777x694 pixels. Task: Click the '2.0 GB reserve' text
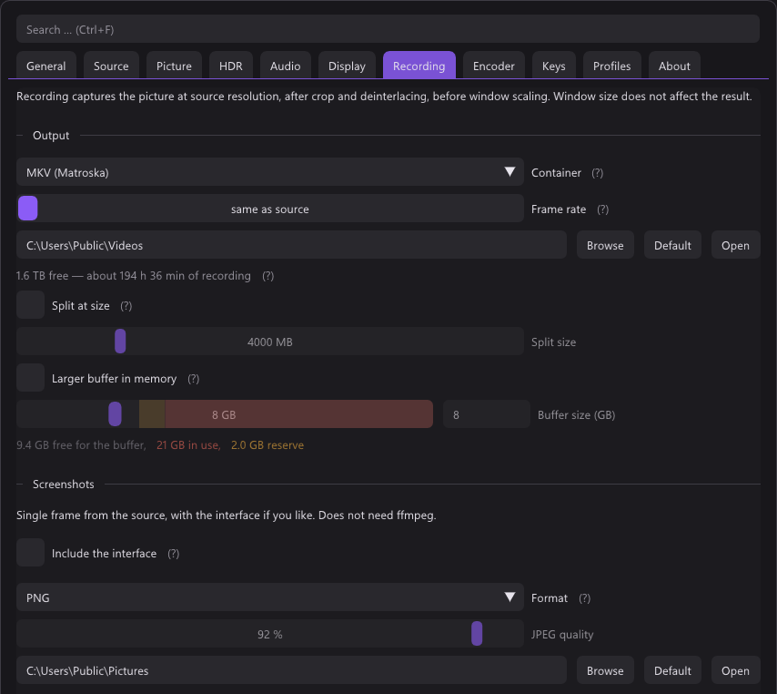click(x=267, y=445)
